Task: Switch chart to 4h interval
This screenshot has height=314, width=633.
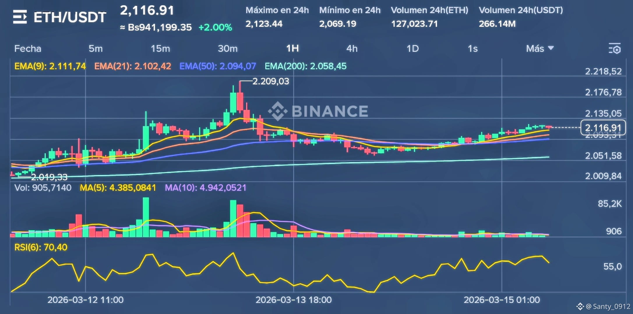Action: click(x=352, y=49)
